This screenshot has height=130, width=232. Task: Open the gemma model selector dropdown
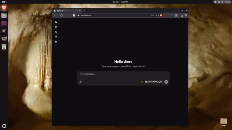coord(154,82)
